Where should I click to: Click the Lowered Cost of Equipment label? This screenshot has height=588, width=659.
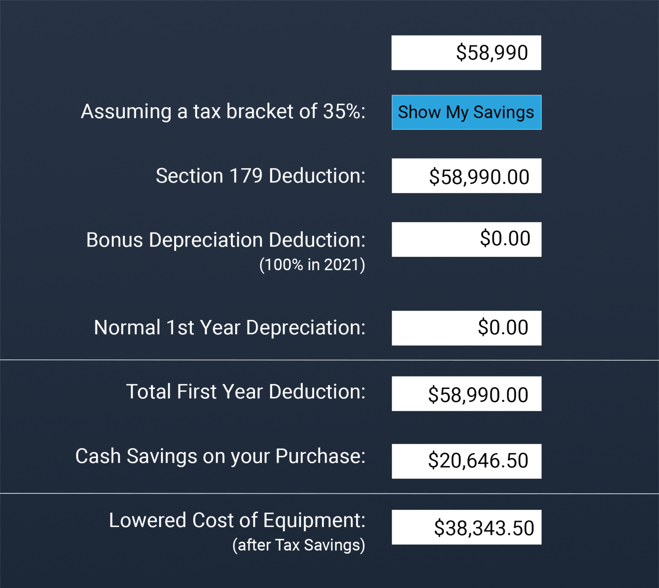[237, 520]
